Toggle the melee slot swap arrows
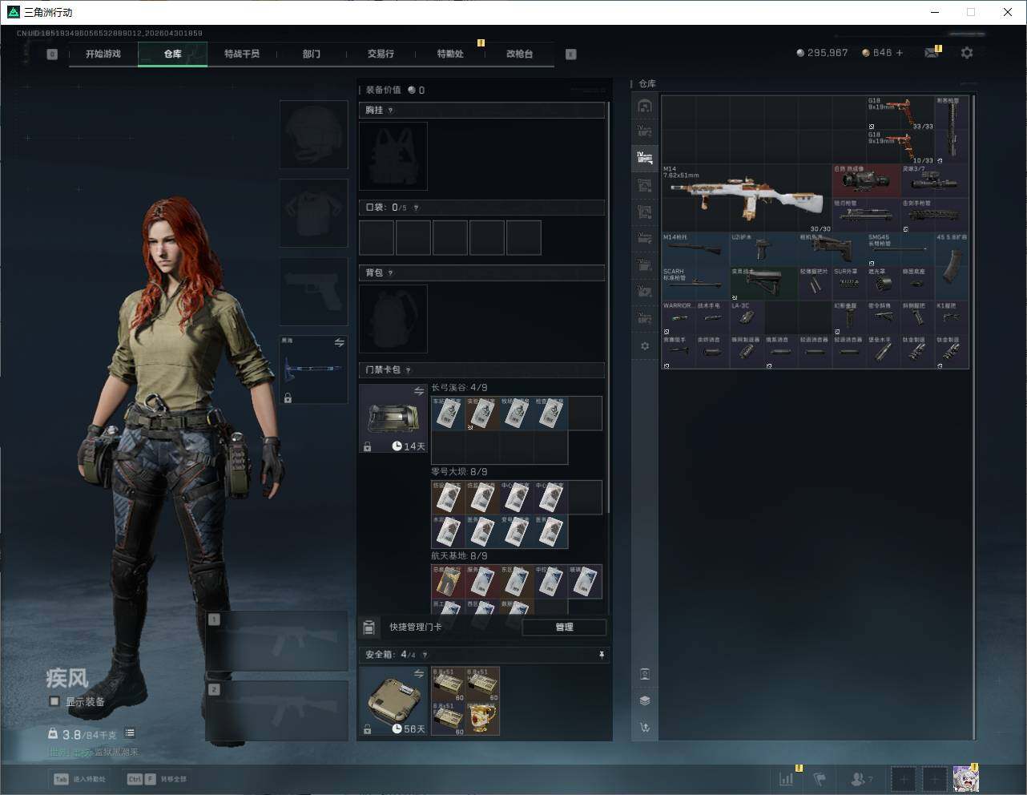 (x=339, y=343)
